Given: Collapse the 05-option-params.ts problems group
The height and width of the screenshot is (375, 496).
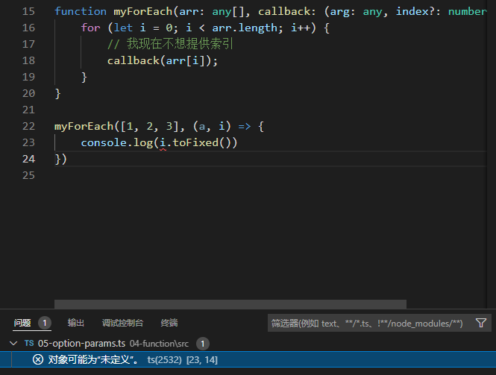Looking at the screenshot, I should pyautogui.click(x=13, y=344).
